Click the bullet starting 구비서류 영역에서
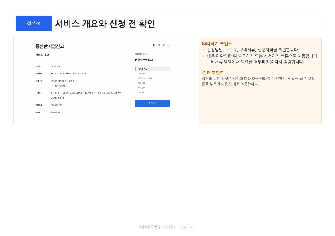This screenshot has height=236, width=335. click(x=255, y=62)
